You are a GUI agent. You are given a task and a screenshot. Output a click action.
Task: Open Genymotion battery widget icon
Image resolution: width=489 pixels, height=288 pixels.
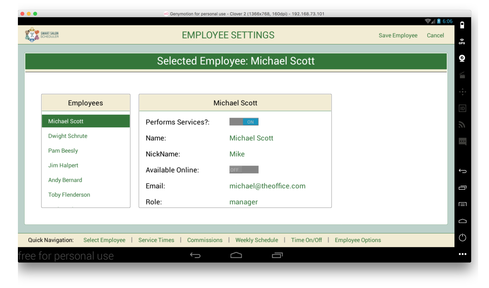click(462, 25)
